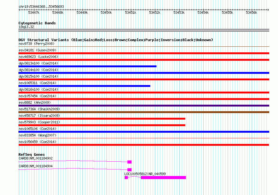Click the red nsv1057454 loss bar
278x195 pixels.
pos(144,99)
